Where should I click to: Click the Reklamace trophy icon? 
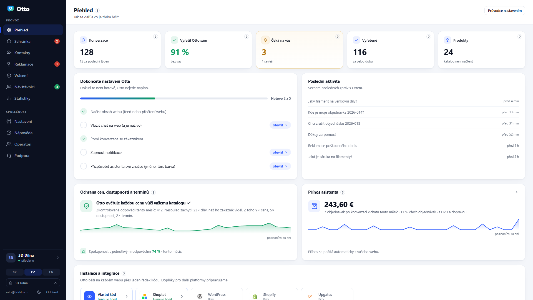coord(9,64)
